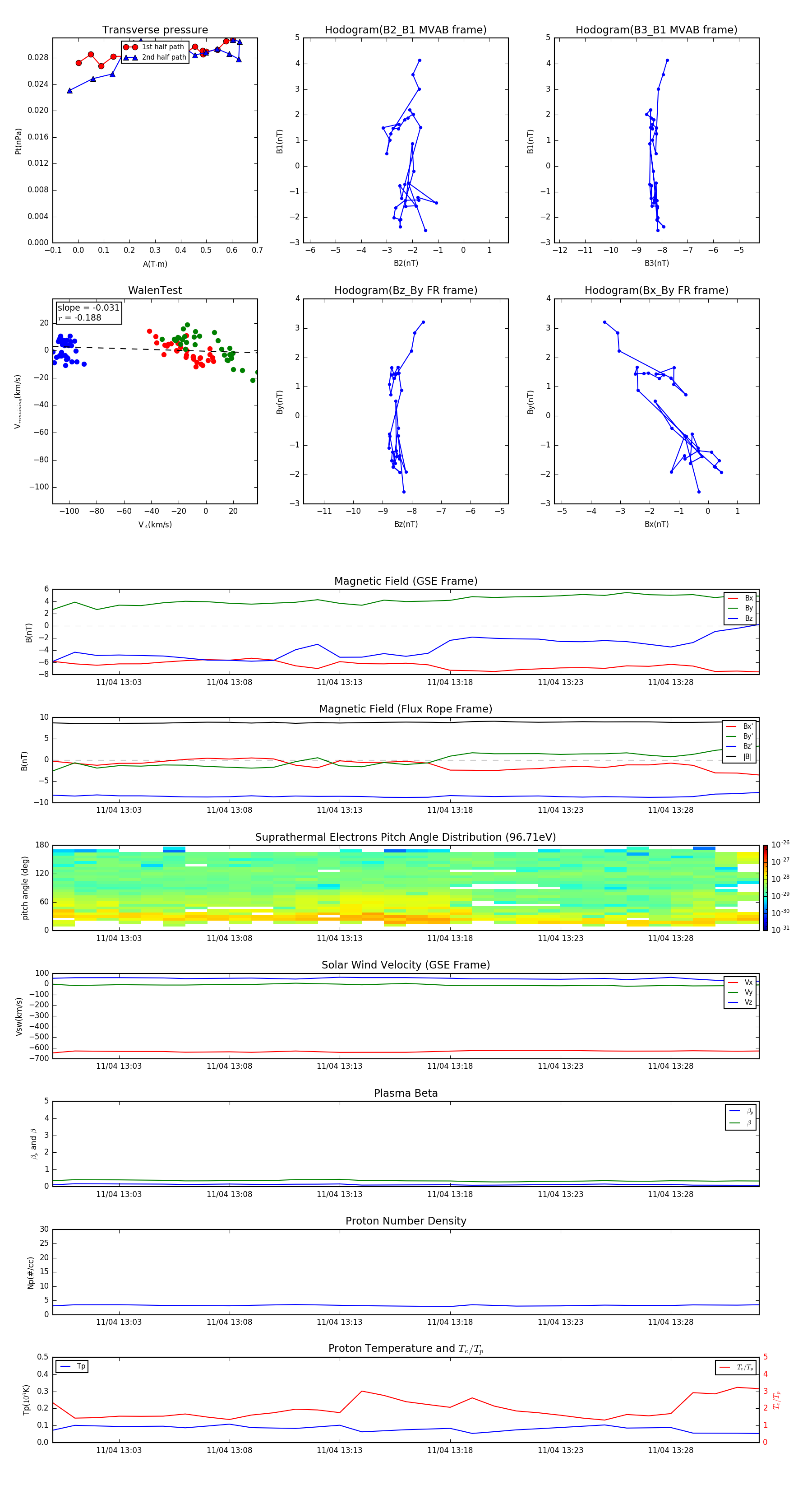Click the pitch angle color bar
Screen dimensions: 812x1490
coord(765,888)
